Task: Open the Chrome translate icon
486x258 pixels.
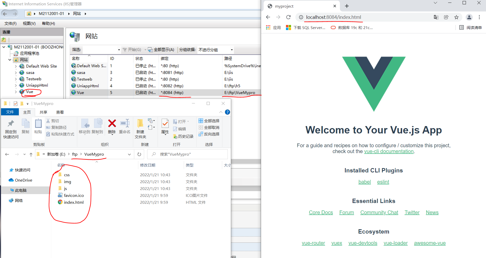Action: click(436, 17)
